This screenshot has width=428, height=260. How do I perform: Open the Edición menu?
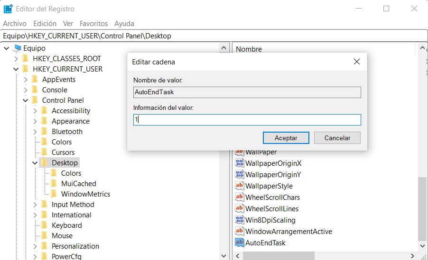45,23
